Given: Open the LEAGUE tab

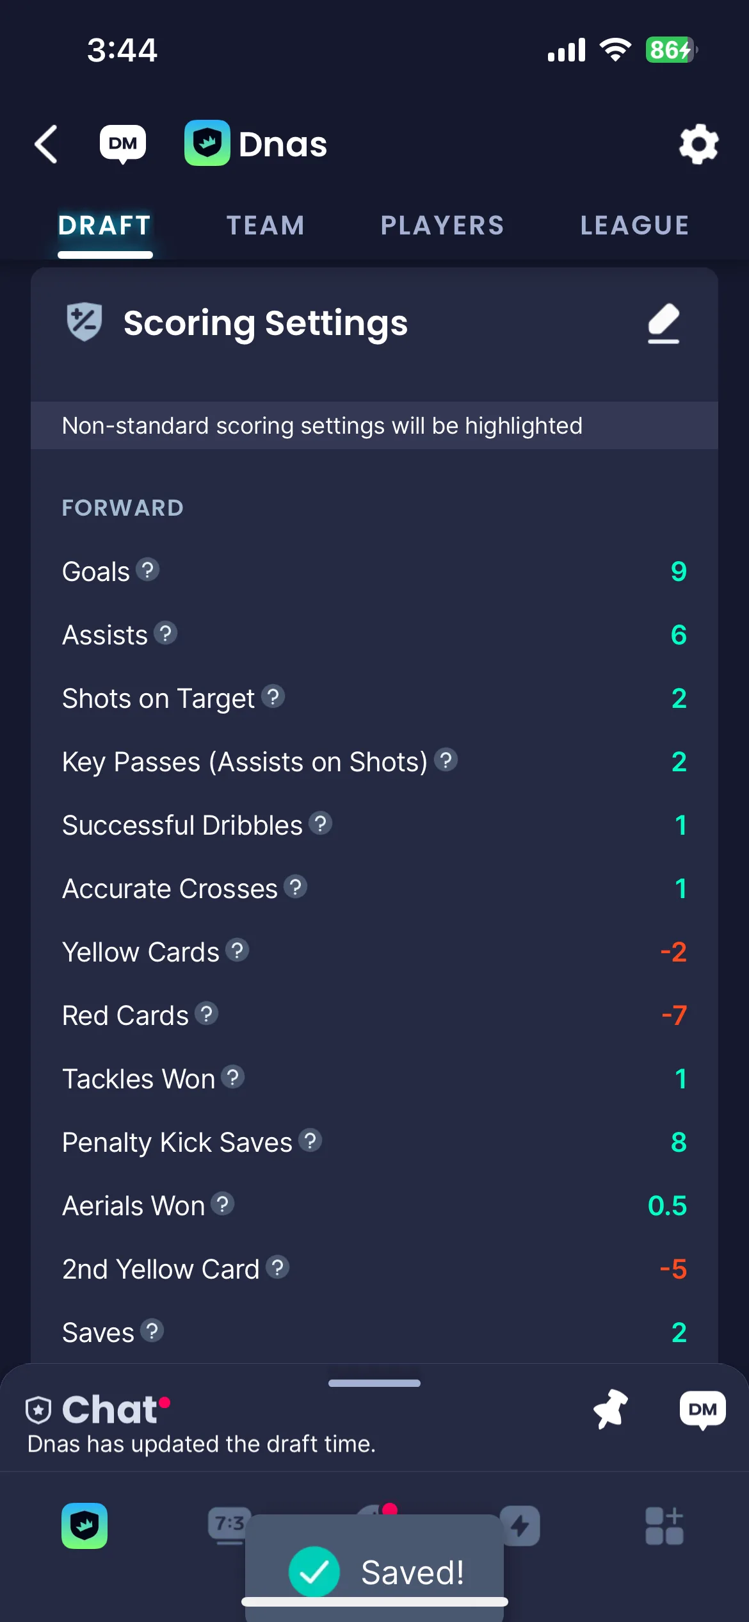Looking at the screenshot, I should pos(634,225).
